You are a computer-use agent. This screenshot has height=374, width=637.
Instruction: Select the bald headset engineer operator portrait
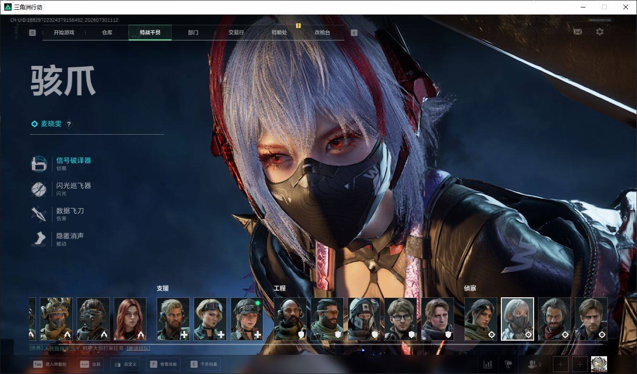click(x=290, y=319)
